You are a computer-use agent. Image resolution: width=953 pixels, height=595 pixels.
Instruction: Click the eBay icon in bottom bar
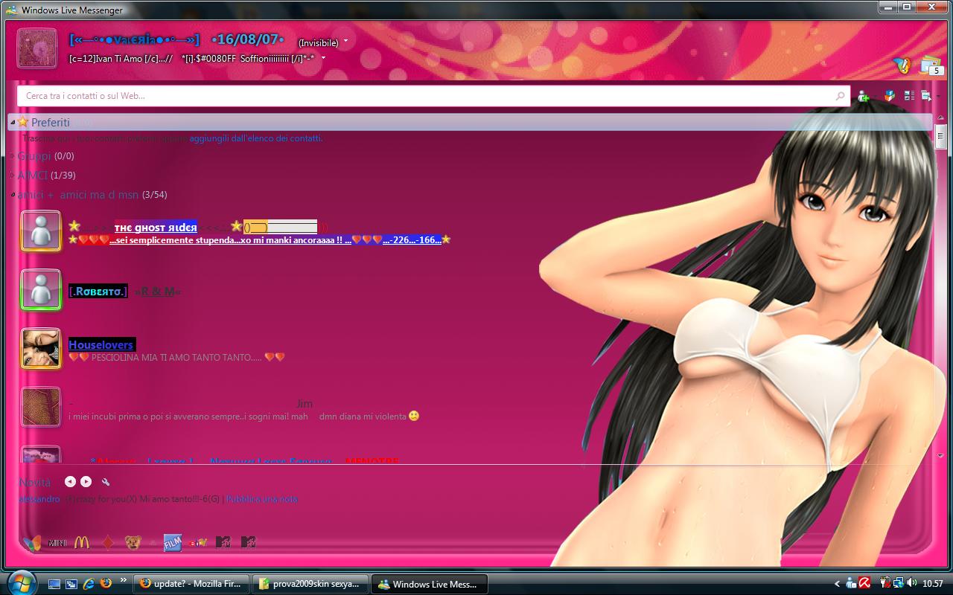(x=197, y=542)
